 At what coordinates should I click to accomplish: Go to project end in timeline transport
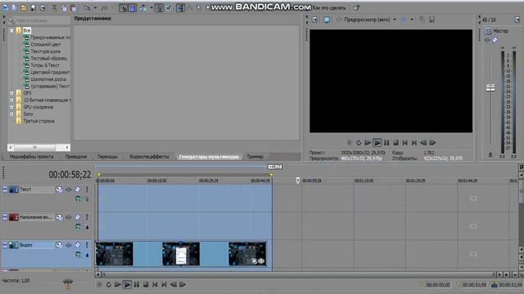164,285
